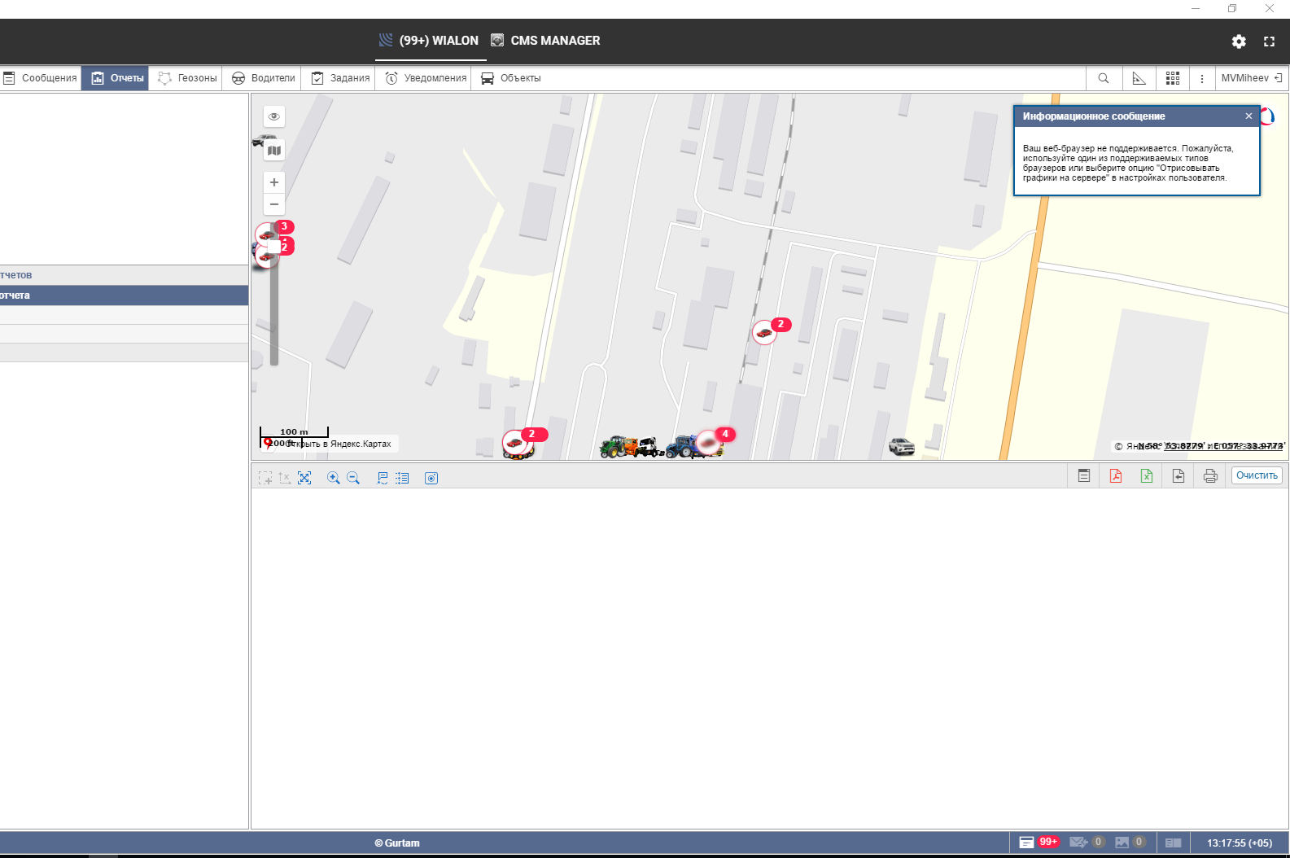Open the applications grid icon
The width and height of the screenshot is (1290, 858).
pyautogui.click(x=1172, y=78)
